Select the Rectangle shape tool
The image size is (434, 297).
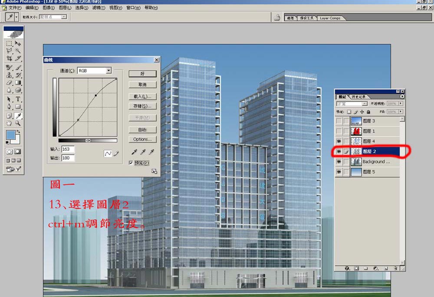coord(18,106)
